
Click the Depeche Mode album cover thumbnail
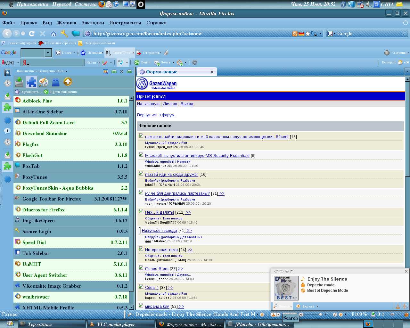pos(286,288)
